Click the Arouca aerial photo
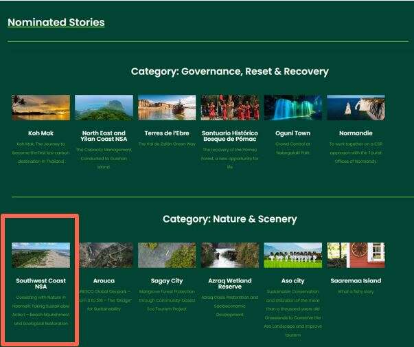 pyautogui.click(x=104, y=255)
